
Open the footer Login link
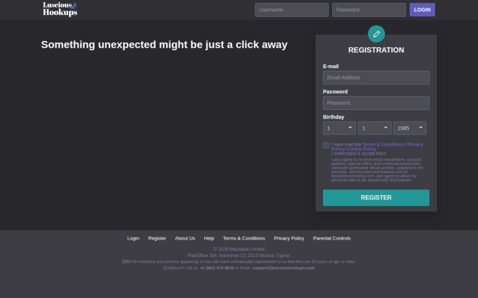coord(133,238)
